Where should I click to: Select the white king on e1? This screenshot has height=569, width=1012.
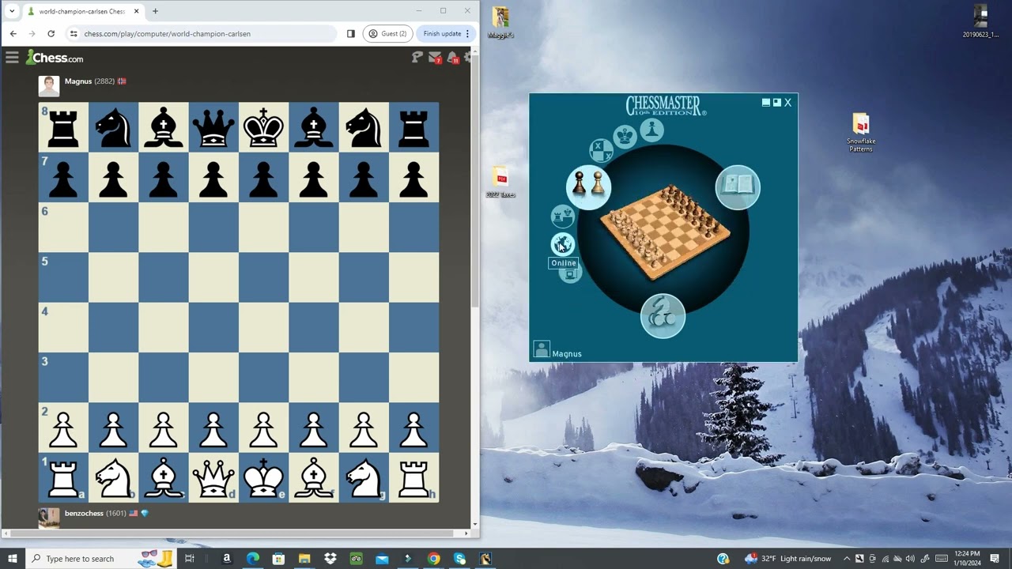click(x=263, y=477)
